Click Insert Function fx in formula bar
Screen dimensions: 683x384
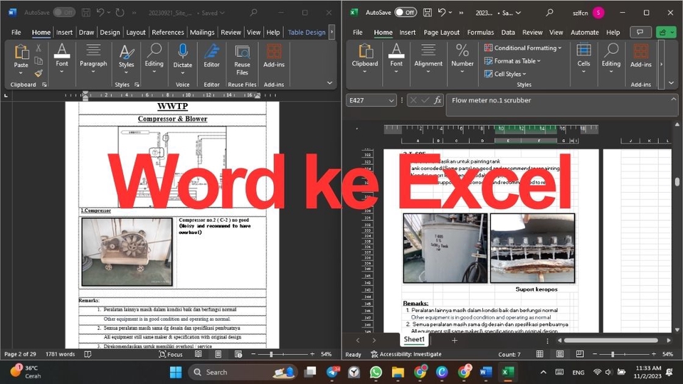(438, 100)
